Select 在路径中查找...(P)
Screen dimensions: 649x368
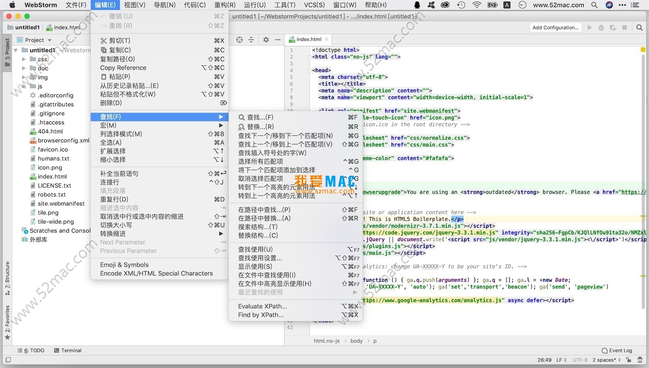pyautogui.click(x=295, y=209)
